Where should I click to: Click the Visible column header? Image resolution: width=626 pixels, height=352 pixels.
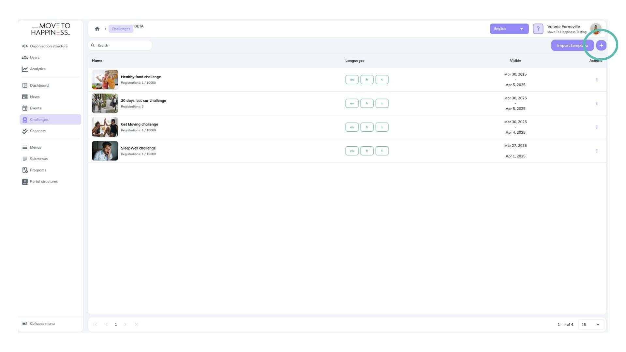[515, 61]
